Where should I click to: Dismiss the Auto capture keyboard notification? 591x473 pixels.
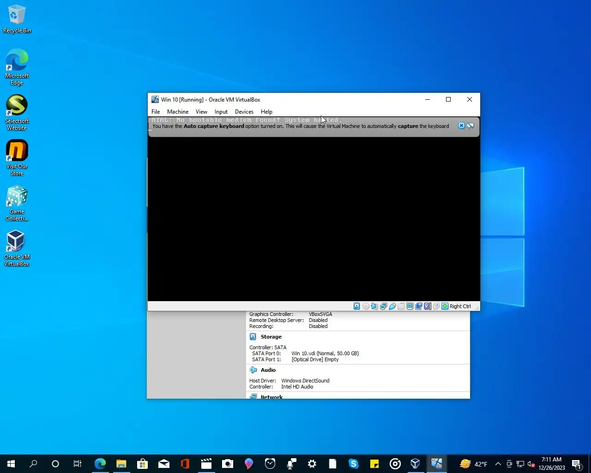pyautogui.click(x=461, y=126)
